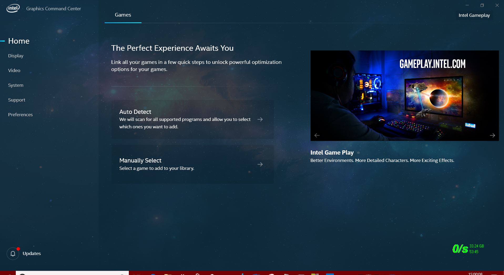Click 'The Perfect Experience Awaits You' heading
The height and width of the screenshot is (275, 504).
click(x=172, y=48)
